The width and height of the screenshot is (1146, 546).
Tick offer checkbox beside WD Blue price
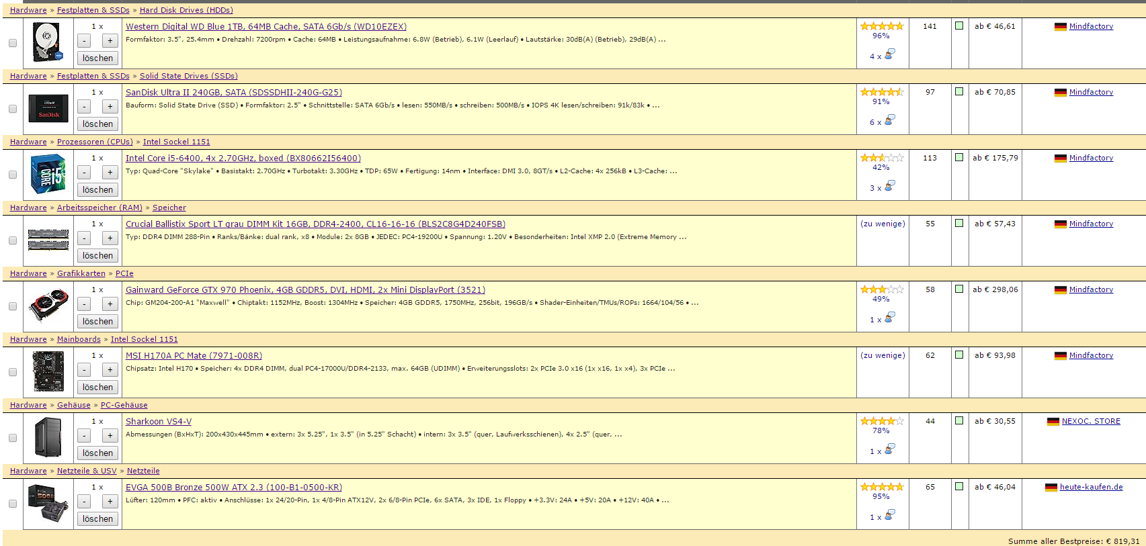click(959, 26)
